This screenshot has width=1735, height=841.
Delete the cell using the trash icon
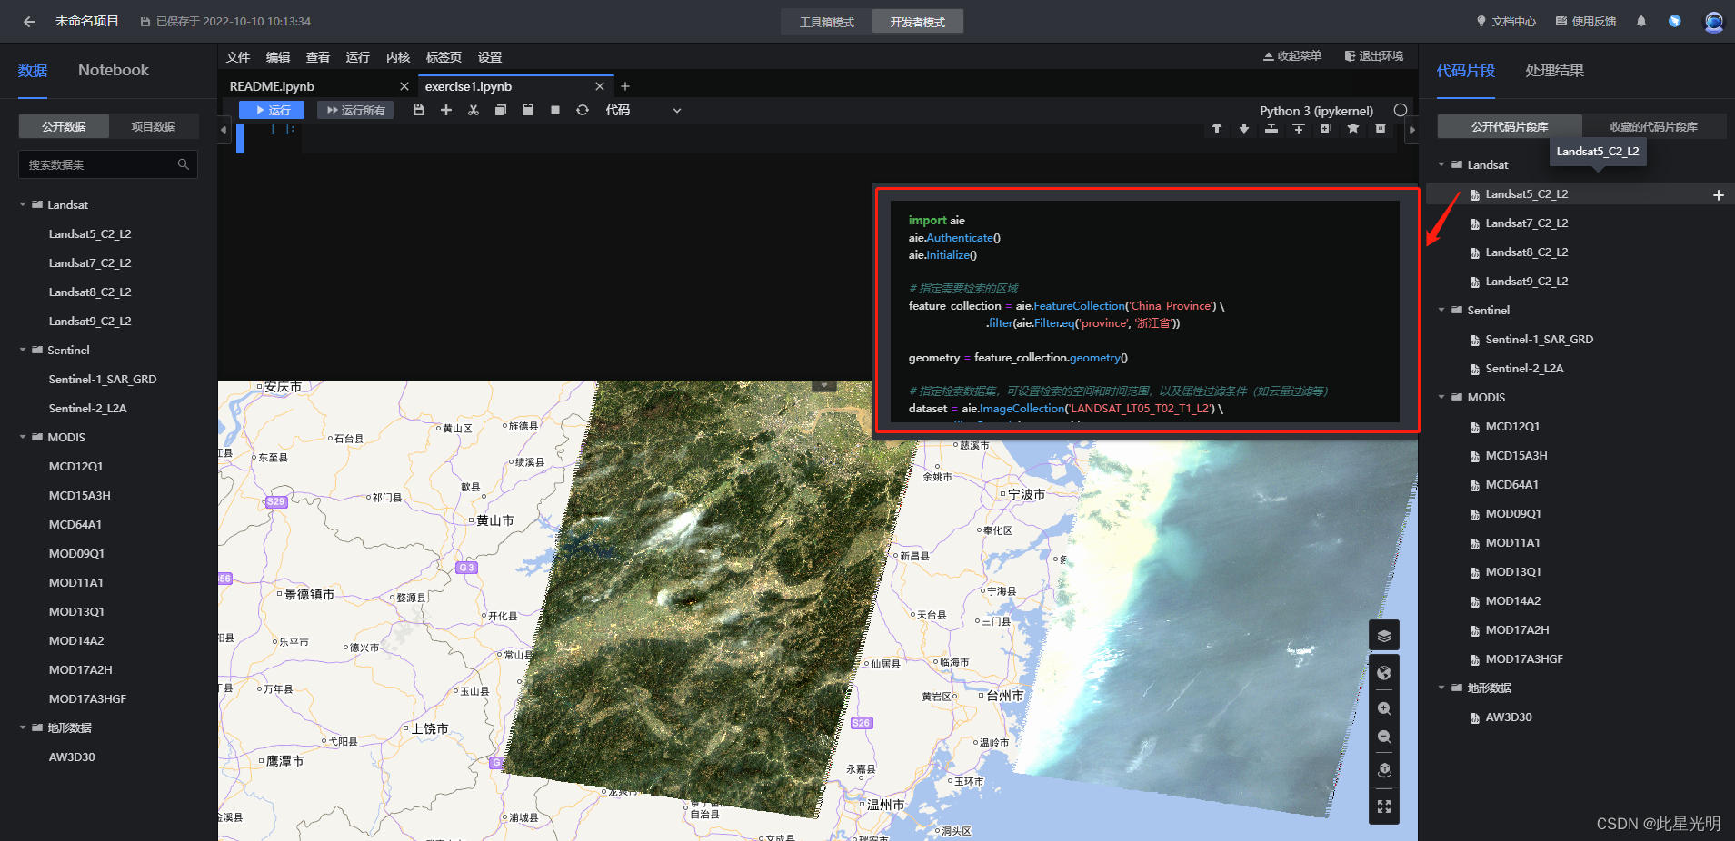tap(1380, 129)
